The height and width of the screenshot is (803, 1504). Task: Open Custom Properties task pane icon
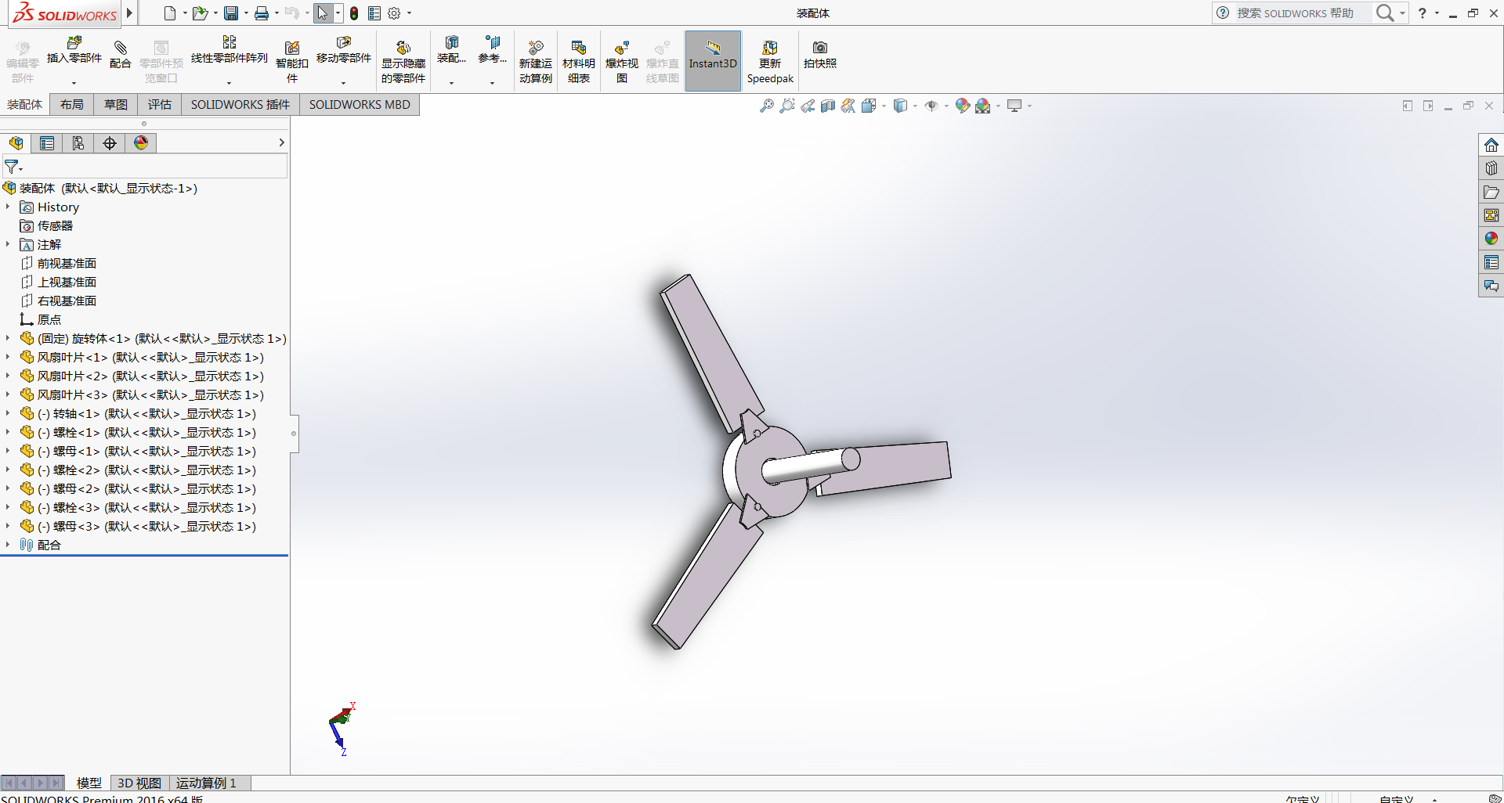click(x=1491, y=262)
